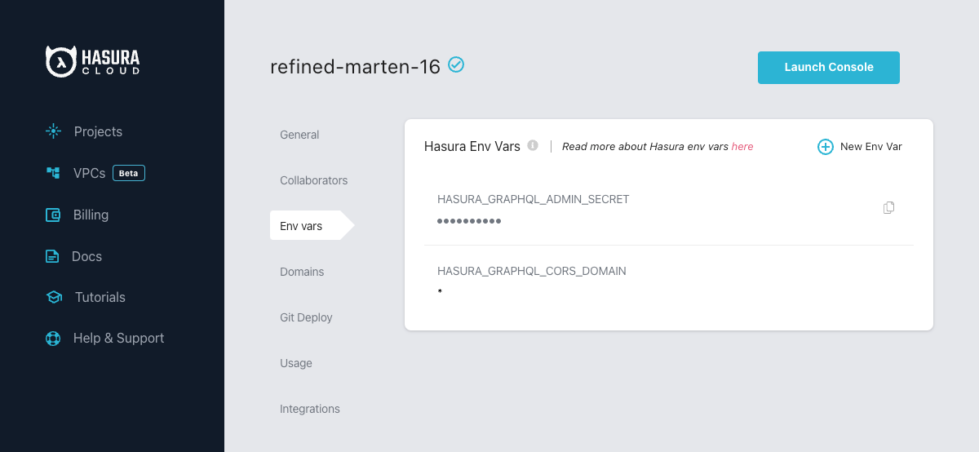The image size is (979, 452).
Task: Copy the admin secret using copy icon
Action: [x=888, y=208]
